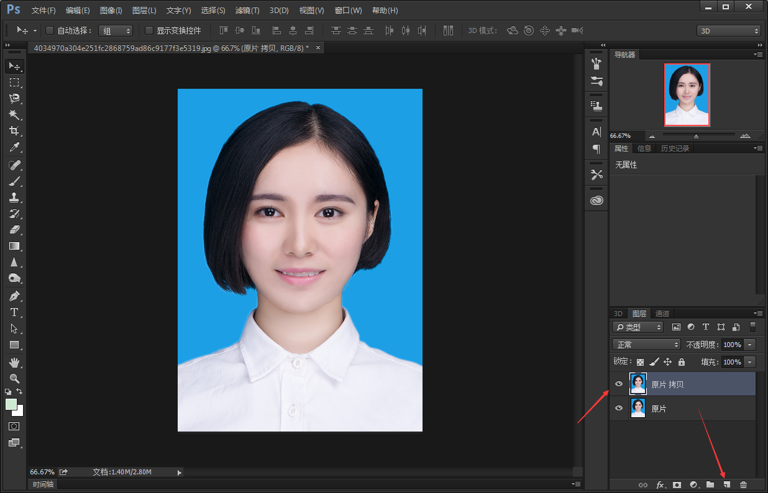
Task: Select the Horizontal Type tool
Action: [14, 312]
